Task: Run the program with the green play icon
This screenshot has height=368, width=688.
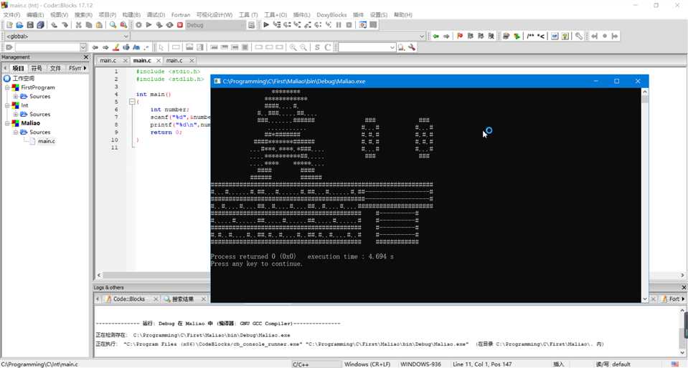Action: point(149,25)
